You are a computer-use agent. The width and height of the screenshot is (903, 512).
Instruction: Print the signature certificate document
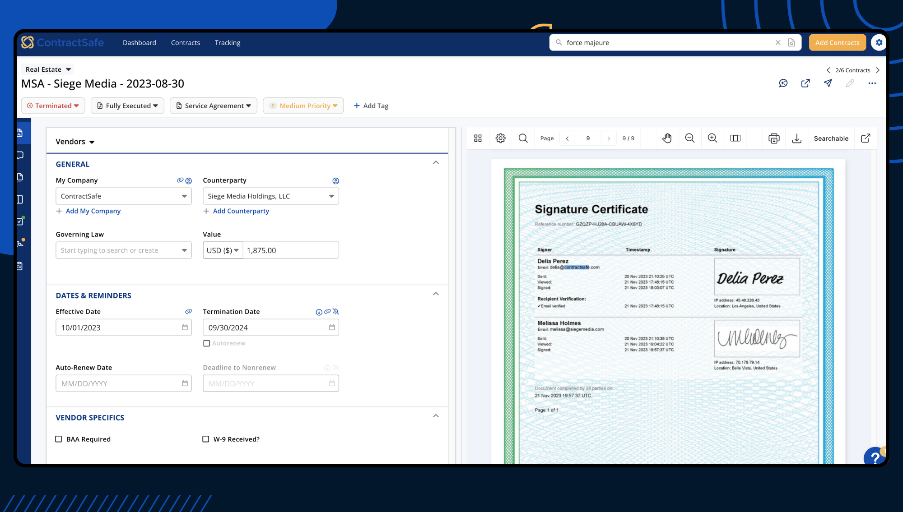click(x=774, y=138)
